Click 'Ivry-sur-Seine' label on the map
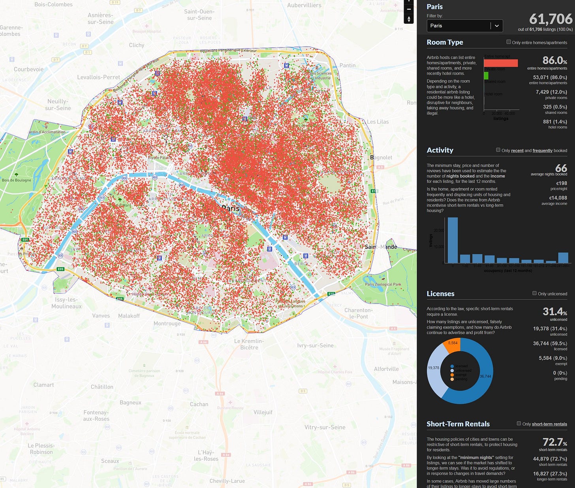575x488 pixels. (315, 345)
